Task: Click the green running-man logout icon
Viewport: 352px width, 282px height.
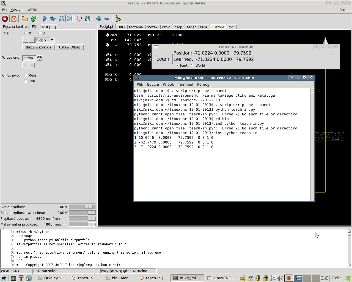Action: click(348, 278)
